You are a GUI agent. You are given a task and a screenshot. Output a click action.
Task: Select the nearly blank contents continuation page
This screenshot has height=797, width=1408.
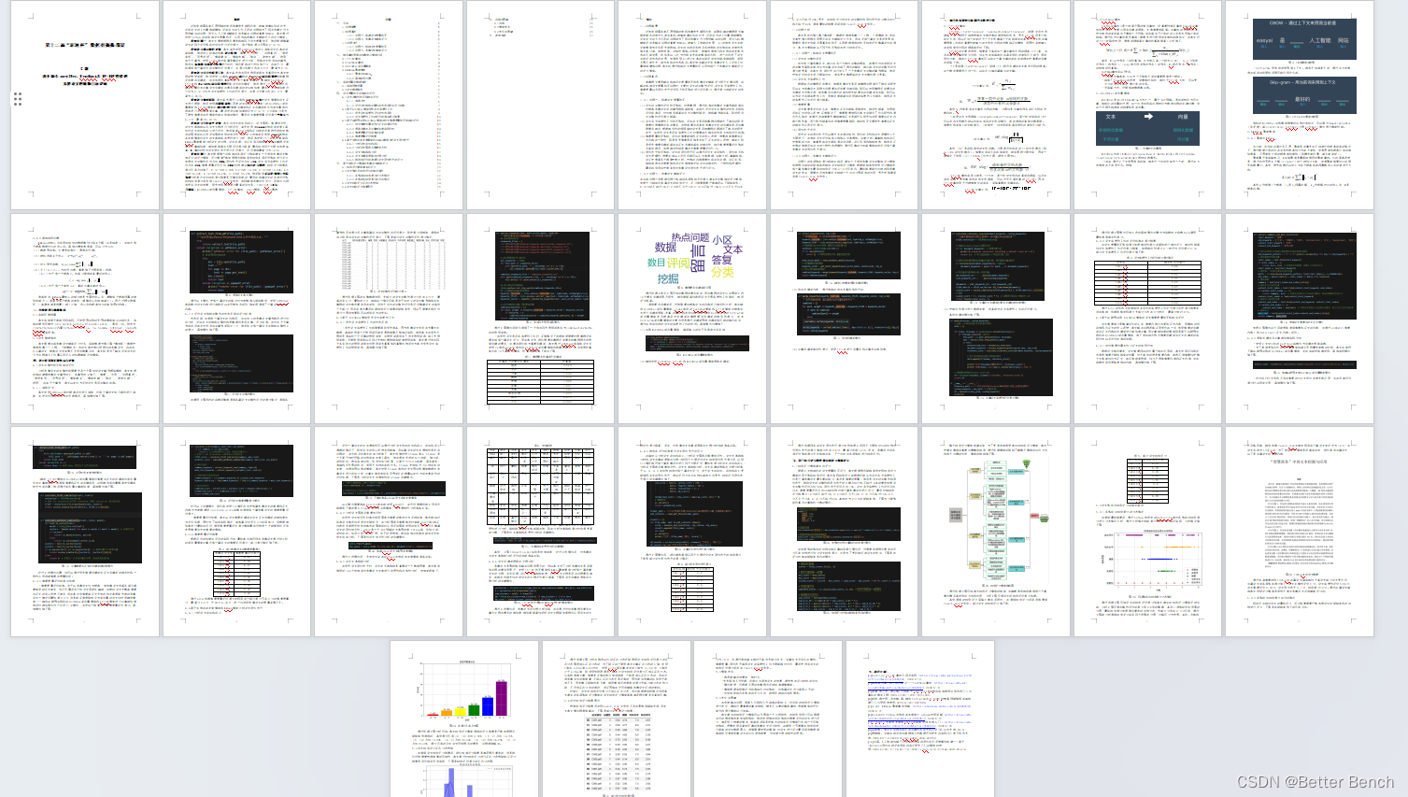[x=540, y=105]
